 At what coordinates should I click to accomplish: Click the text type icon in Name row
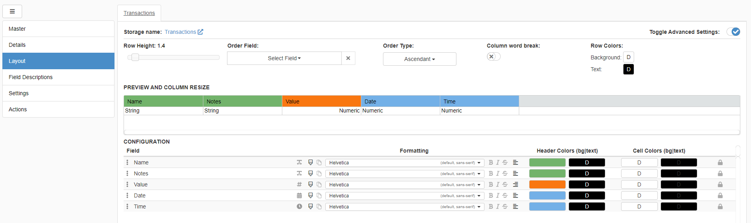point(299,162)
